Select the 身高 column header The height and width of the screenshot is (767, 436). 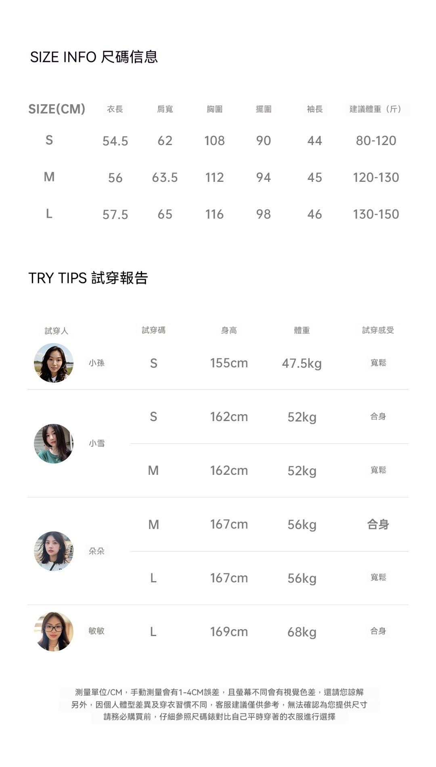(x=229, y=330)
